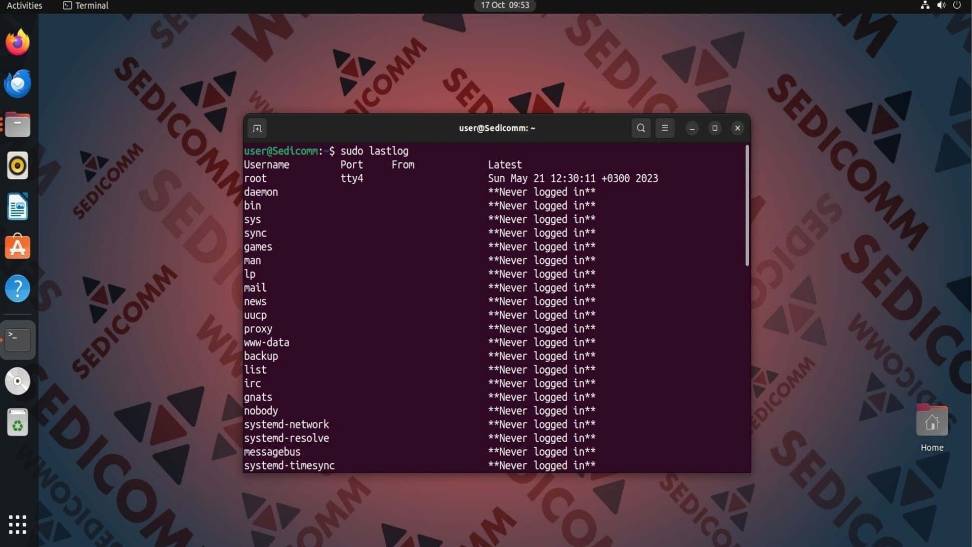Select the Terminal icon in dock

click(x=18, y=339)
